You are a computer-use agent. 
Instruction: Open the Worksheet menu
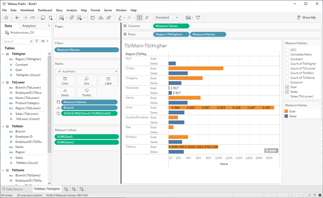(x=27, y=10)
